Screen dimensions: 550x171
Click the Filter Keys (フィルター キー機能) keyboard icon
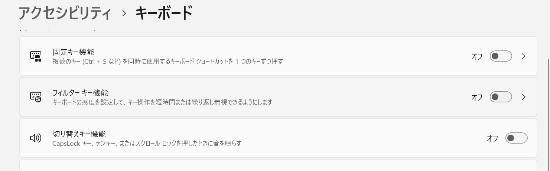pyautogui.click(x=36, y=97)
